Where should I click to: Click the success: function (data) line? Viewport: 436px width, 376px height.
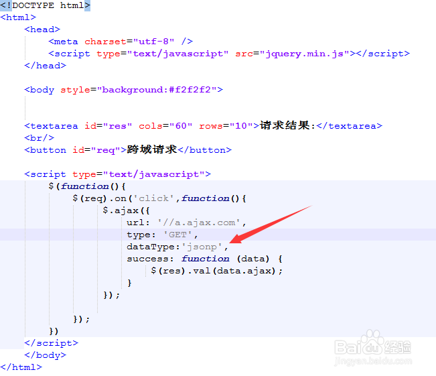204,259
